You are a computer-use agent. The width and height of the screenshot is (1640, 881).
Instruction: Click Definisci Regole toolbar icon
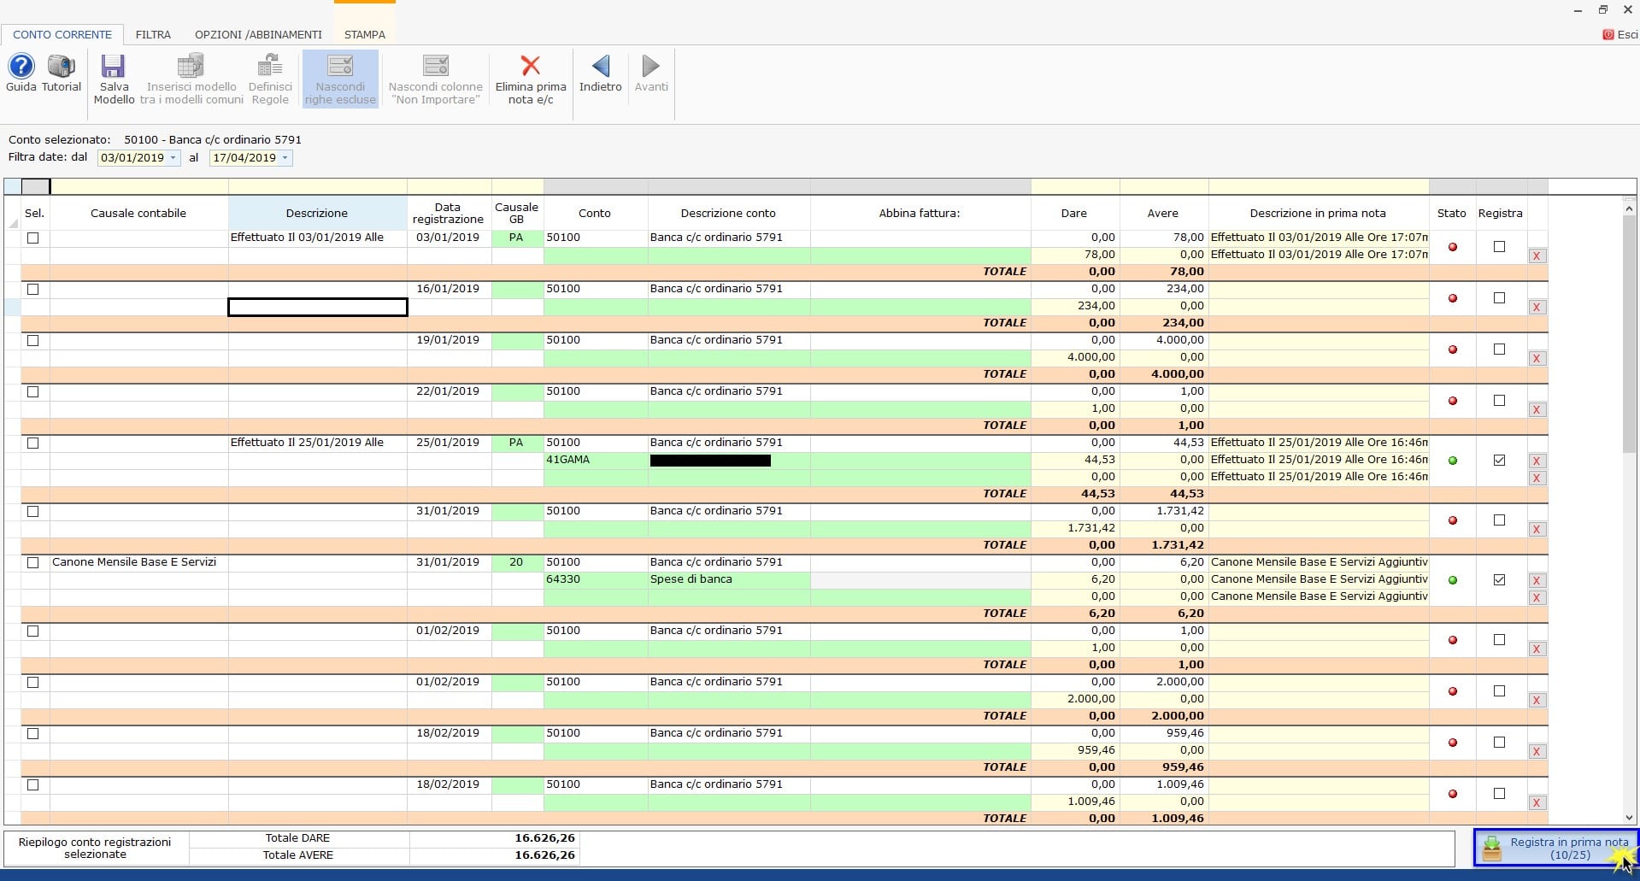coord(270,67)
